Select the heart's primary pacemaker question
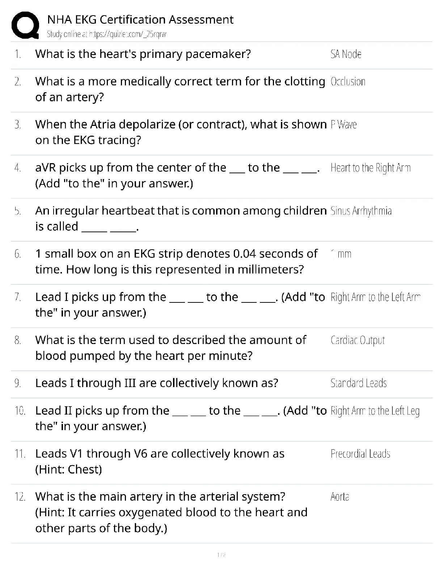This screenshot has height=573, width=443. [143, 54]
